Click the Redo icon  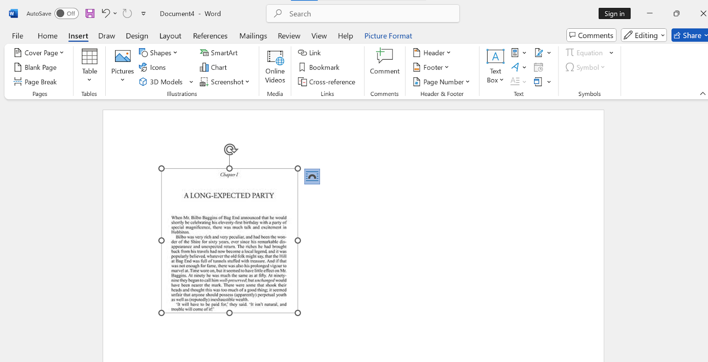127,13
